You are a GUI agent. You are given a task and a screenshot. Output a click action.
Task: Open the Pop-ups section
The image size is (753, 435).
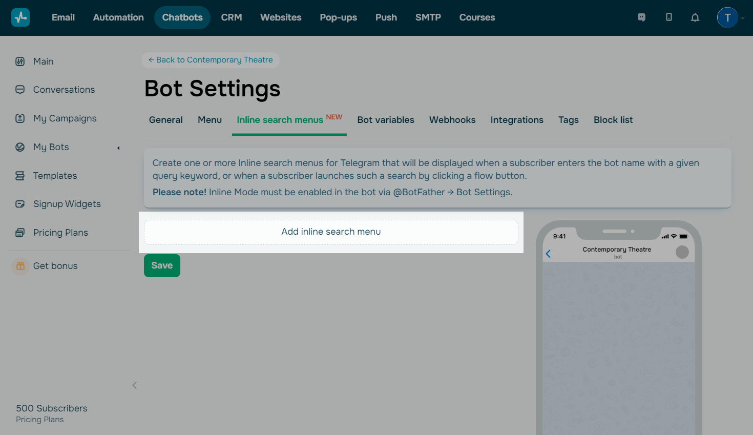pos(339,17)
